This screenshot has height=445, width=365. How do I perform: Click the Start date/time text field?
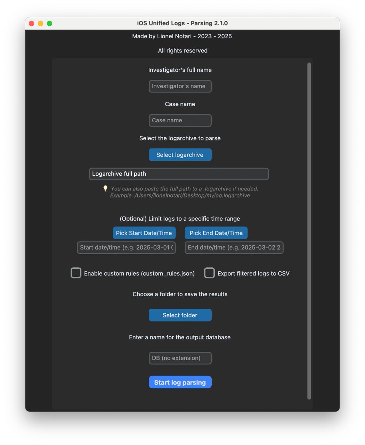pyautogui.click(x=126, y=248)
